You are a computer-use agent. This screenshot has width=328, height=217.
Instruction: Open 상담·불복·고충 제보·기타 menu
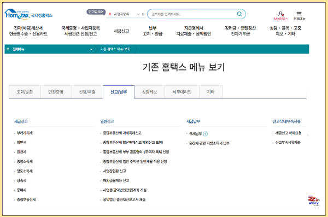[x=285, y=31]
